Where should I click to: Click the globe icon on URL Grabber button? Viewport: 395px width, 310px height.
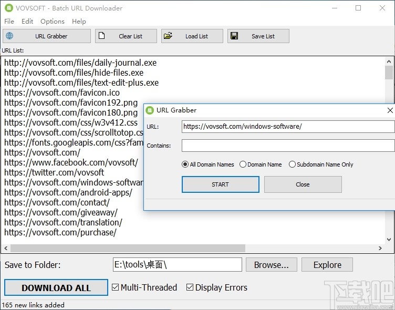pos(9,36)
